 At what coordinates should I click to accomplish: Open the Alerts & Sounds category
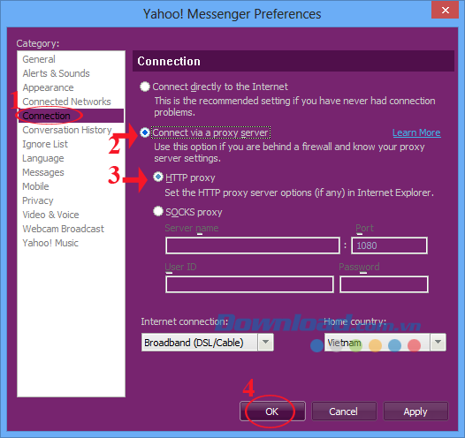coord(56,73)
